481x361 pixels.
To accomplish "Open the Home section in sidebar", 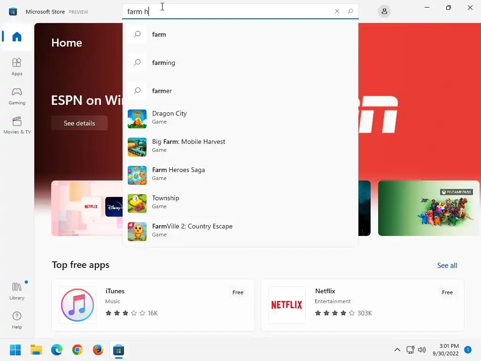I will pos(17,37).
